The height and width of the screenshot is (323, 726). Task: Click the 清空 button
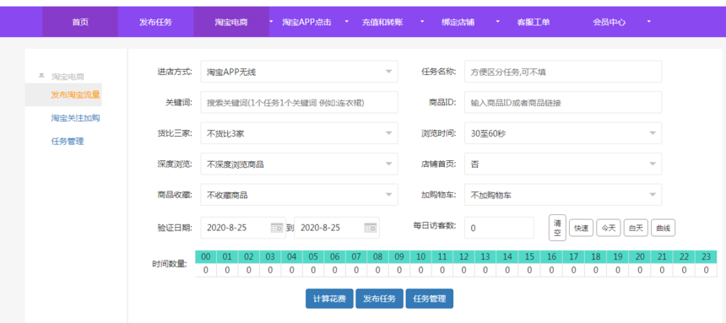557,228
